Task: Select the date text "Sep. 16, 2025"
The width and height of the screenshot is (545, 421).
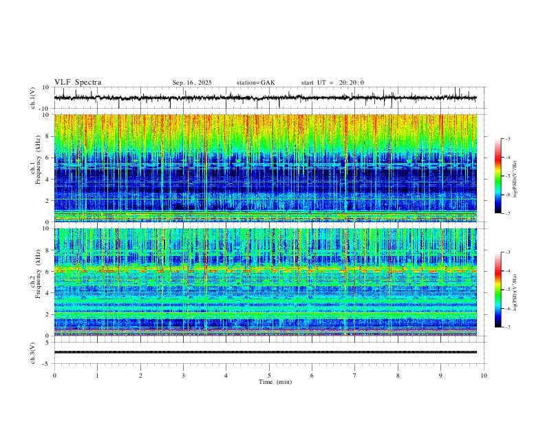Action: pyautogui.click(x=192, y=83)
